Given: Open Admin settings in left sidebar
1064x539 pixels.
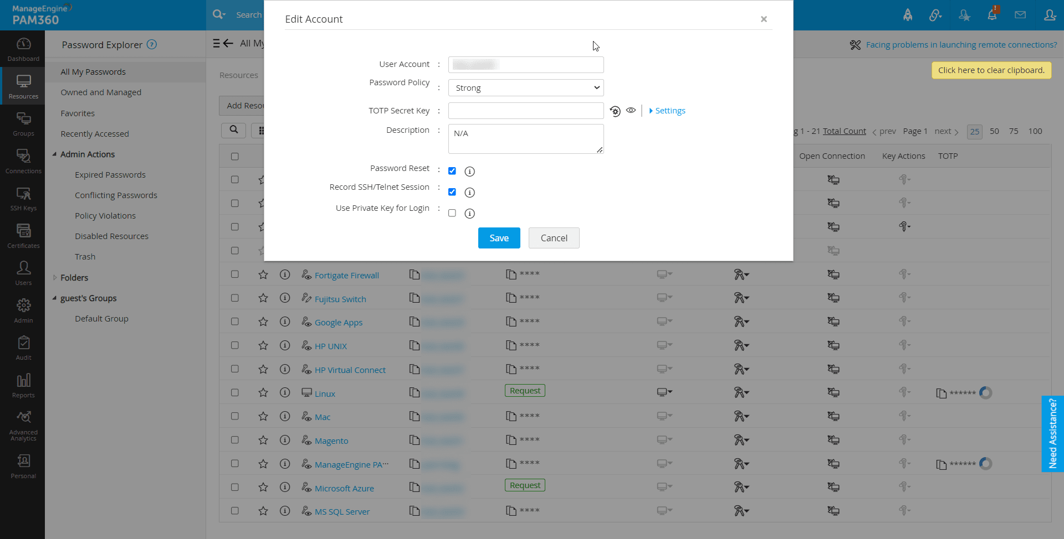Looking at the screenshot, I should [x=23, y=311].
